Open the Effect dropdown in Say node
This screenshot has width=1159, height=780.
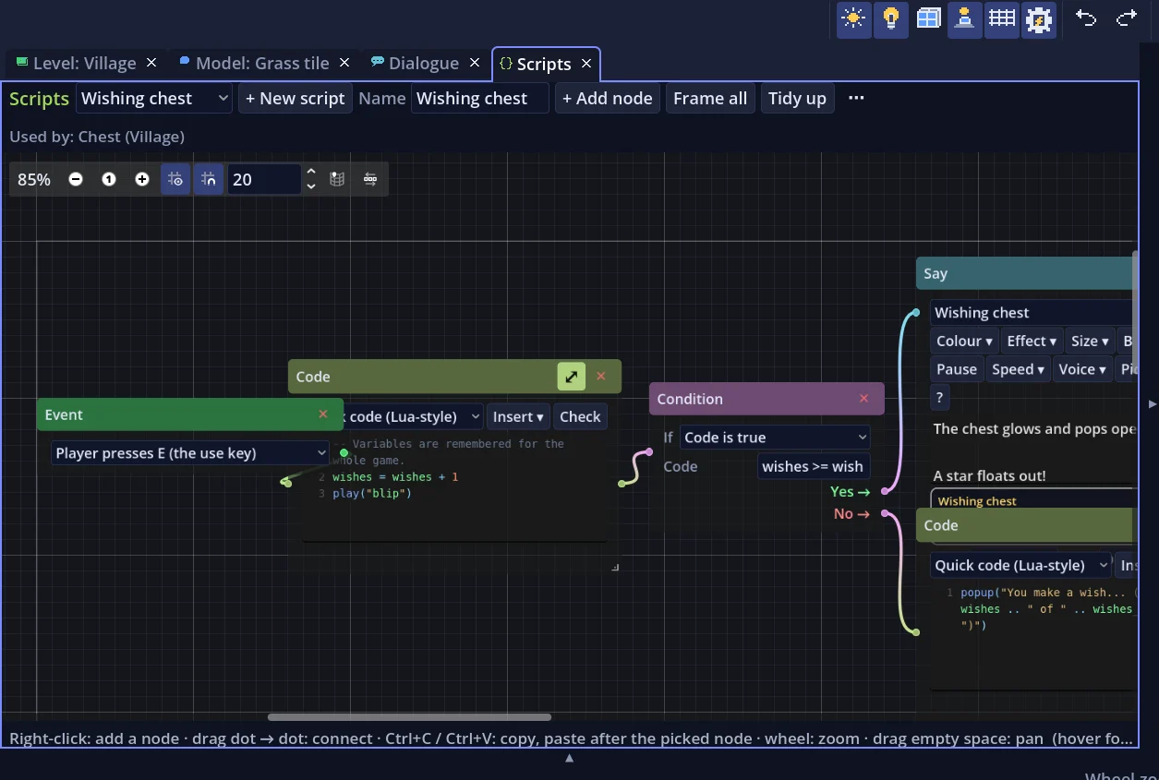pos(1032,342)
